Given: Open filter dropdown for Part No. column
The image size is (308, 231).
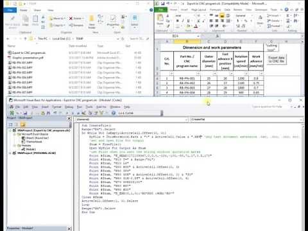Looking at the screenshot, I should (x=198, y=74).
